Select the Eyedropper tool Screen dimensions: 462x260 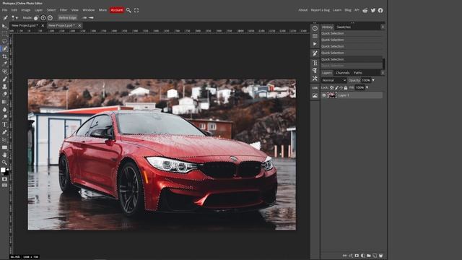(4, 64)
